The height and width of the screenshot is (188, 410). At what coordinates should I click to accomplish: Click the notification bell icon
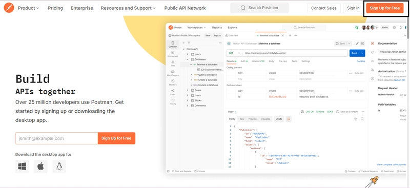point(401,28)
